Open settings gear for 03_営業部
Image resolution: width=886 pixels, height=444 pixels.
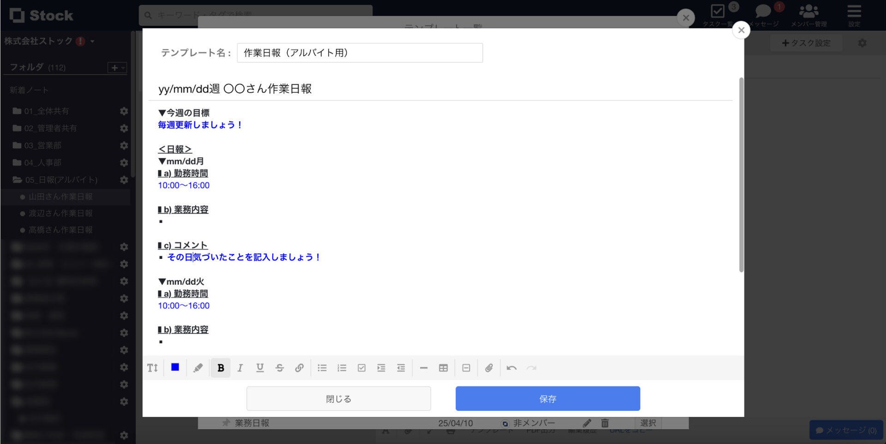tap(124, 146)
